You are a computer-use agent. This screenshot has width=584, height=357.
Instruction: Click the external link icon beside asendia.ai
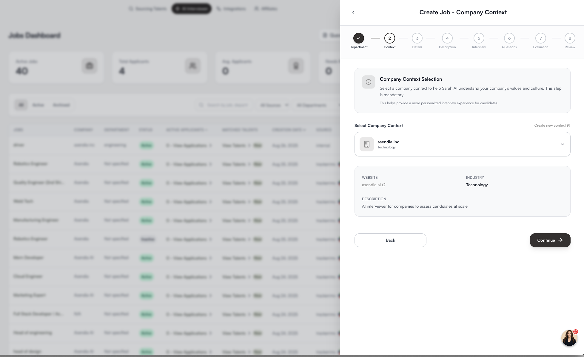click(384, 185)
